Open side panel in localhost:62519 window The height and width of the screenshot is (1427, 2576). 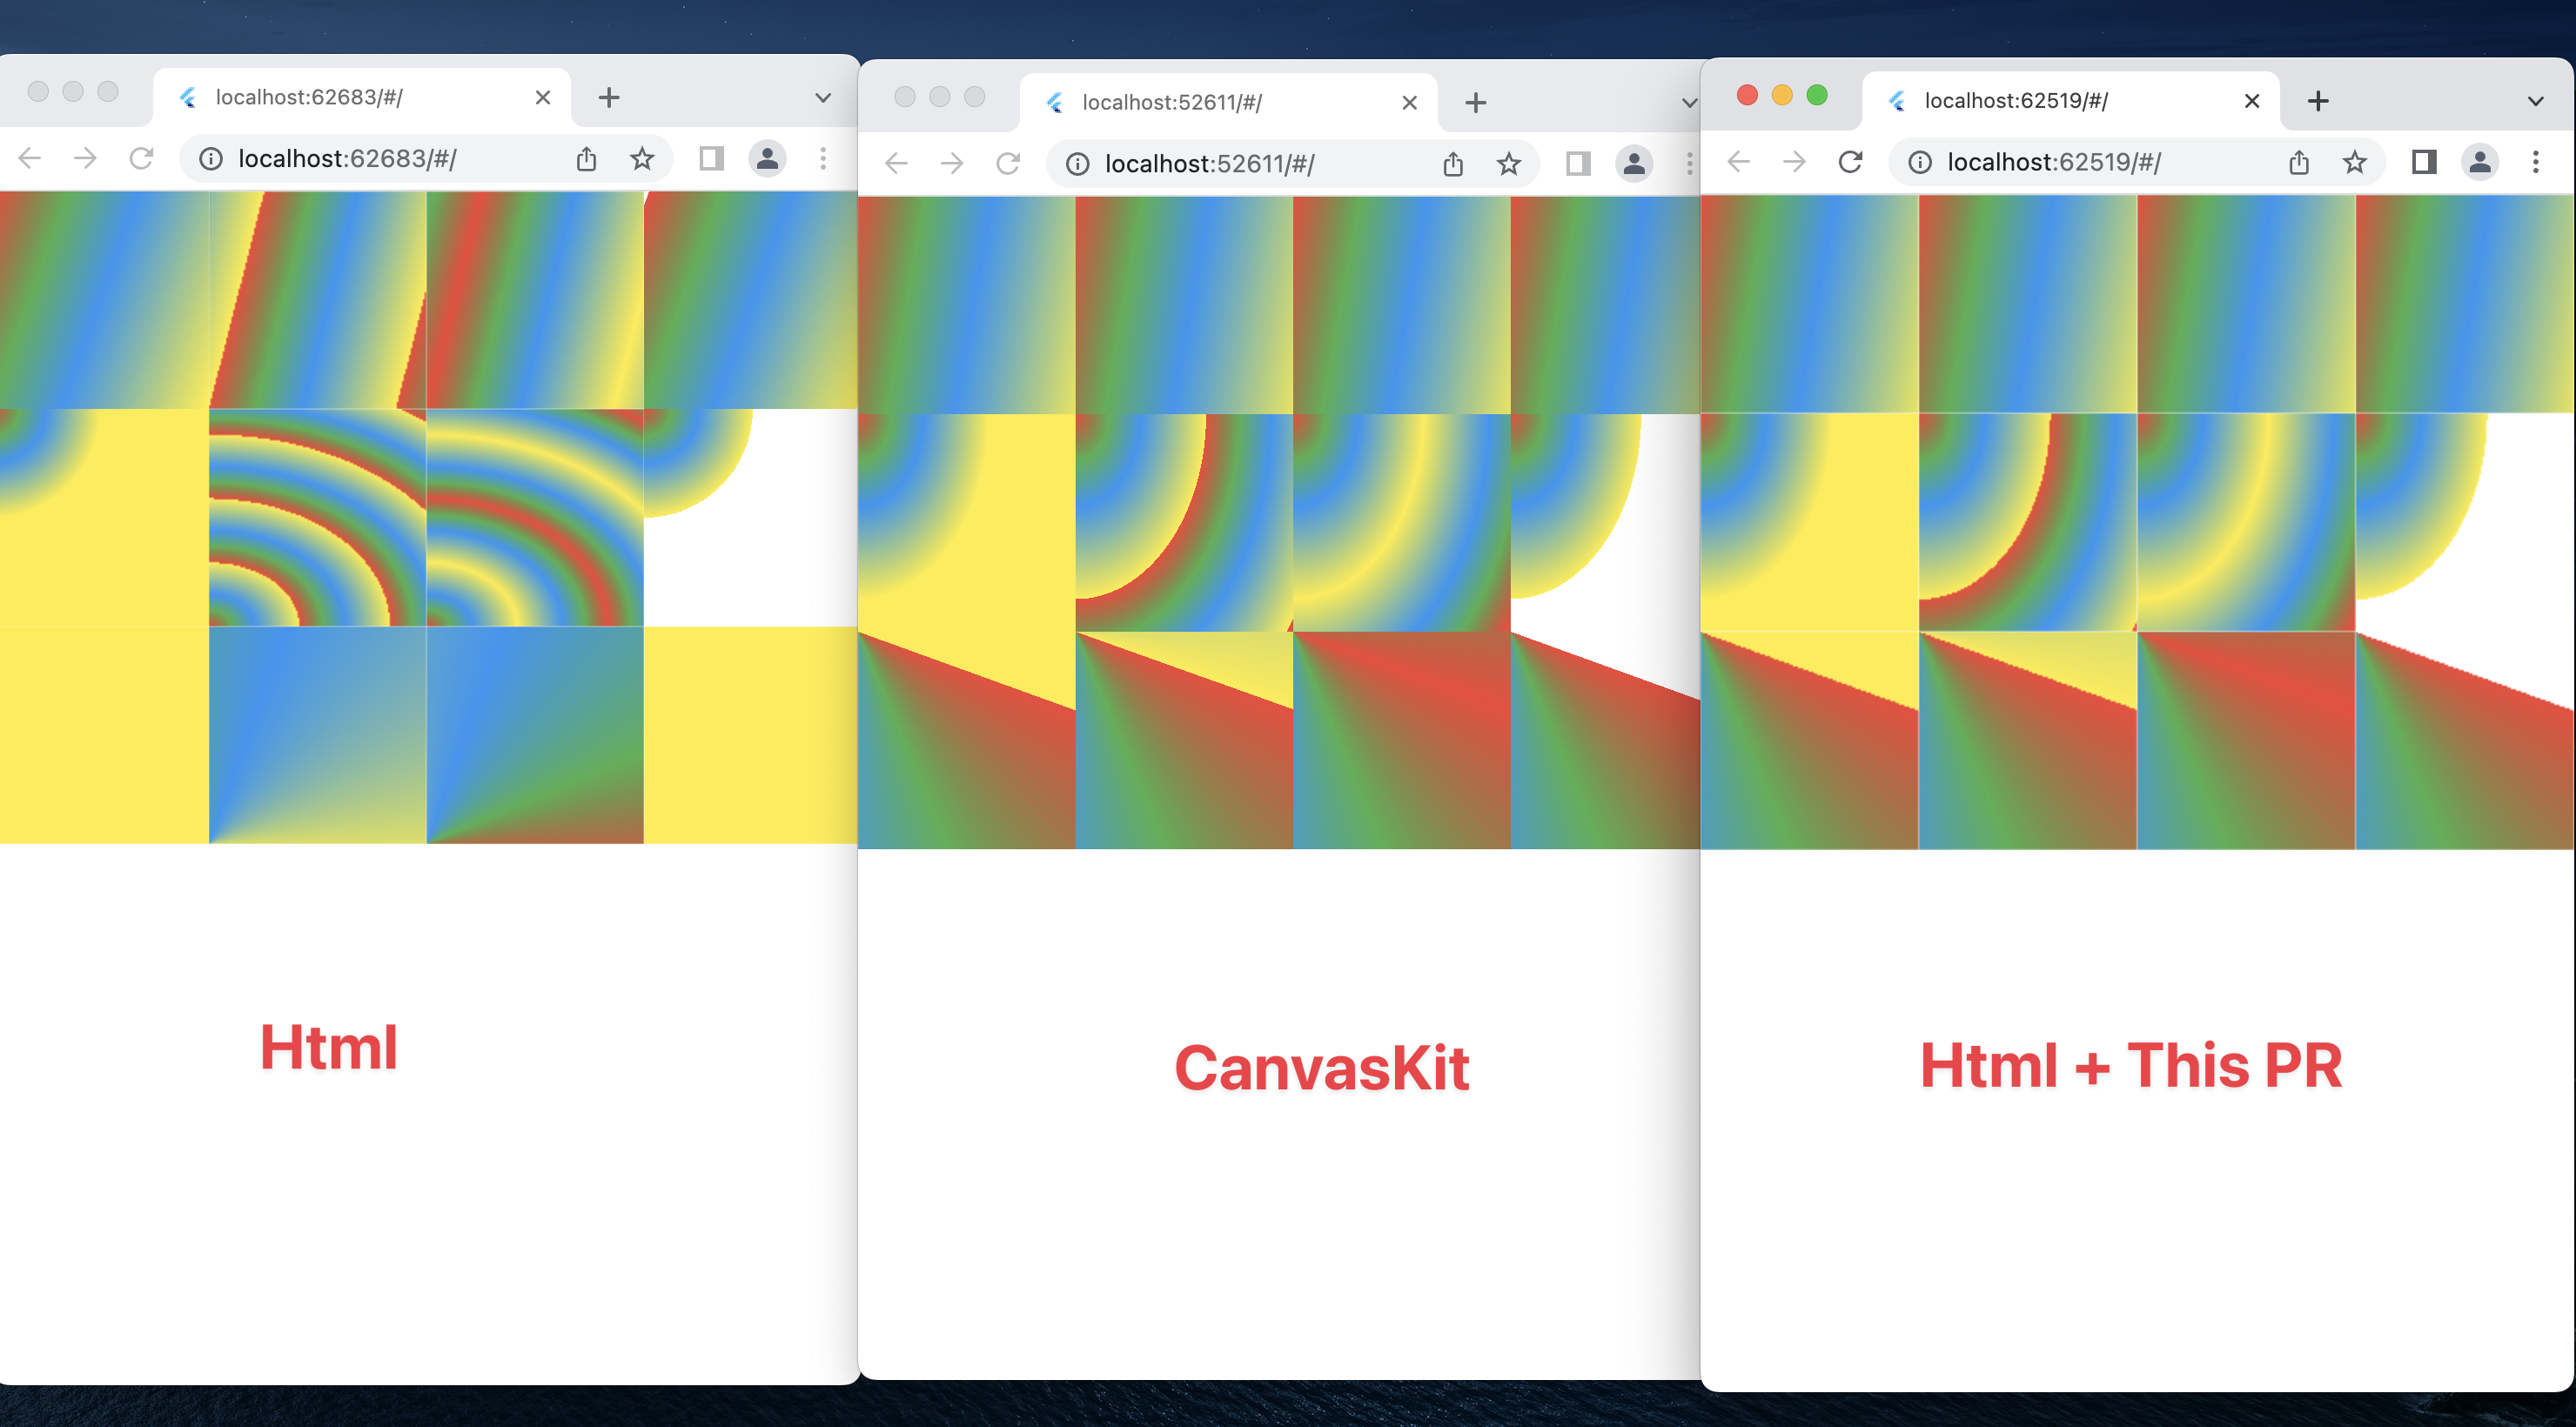click(x=2424, y=162)
